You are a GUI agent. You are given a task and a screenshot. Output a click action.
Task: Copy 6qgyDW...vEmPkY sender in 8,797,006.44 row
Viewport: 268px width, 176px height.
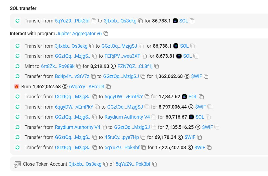[x=97, y=107]
